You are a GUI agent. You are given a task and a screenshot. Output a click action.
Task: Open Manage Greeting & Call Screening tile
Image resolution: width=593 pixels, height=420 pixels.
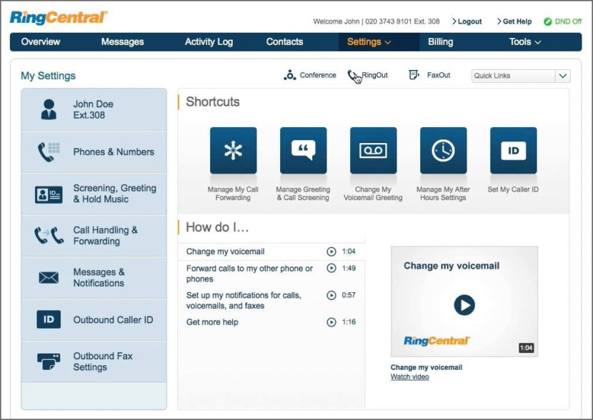[304, 151]
